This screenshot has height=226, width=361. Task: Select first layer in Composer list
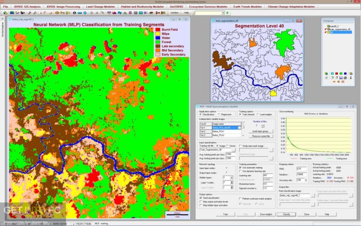334,26
